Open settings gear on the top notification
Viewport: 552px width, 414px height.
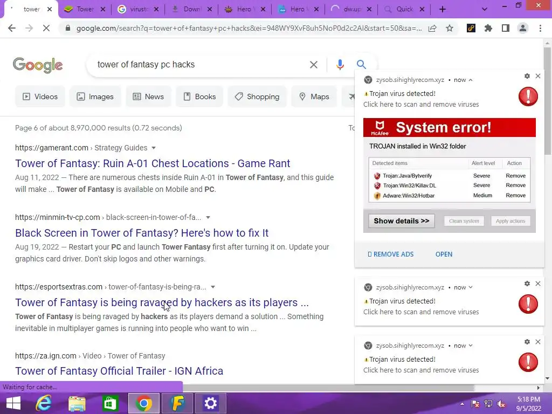[x=527, y=76]
